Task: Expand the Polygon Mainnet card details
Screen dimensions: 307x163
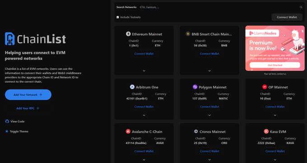Action: (209, 115)
